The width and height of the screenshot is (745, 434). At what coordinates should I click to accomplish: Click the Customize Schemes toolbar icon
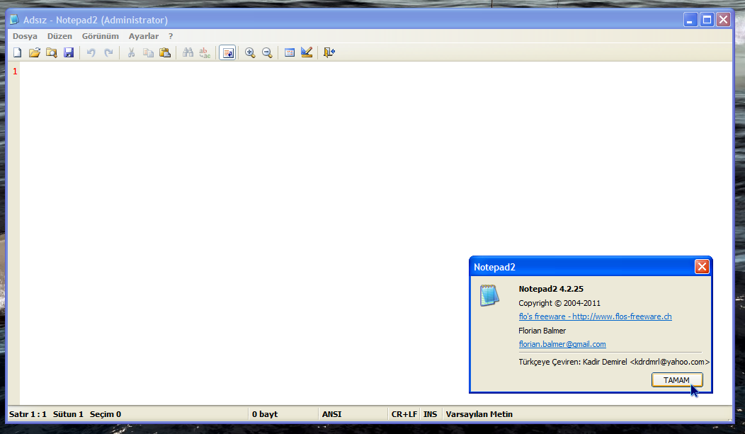pyautogui.click(x=307, y=52)
